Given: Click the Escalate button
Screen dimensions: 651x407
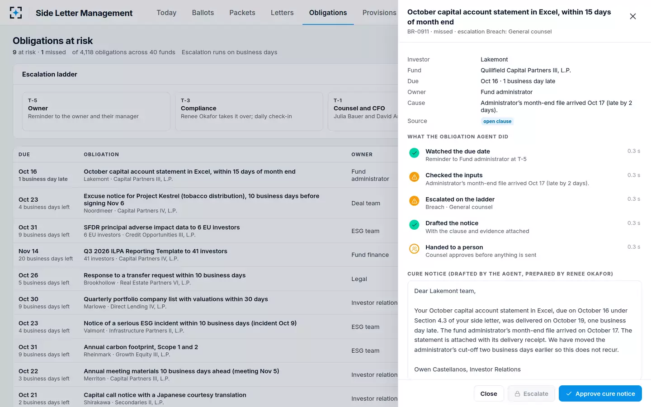Looking at the screenshot, I should [x=532, y=393].
